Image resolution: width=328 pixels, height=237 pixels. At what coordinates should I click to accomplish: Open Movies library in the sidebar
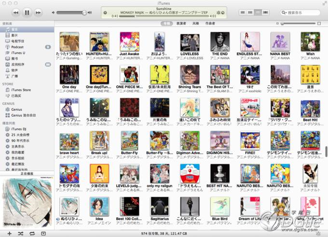coord(27,35)
